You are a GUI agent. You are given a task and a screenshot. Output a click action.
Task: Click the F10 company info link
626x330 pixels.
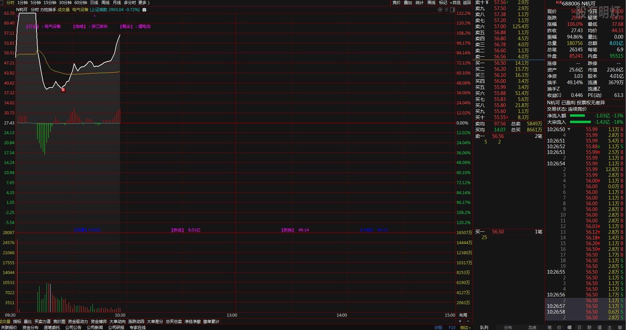tap(452, 327)
